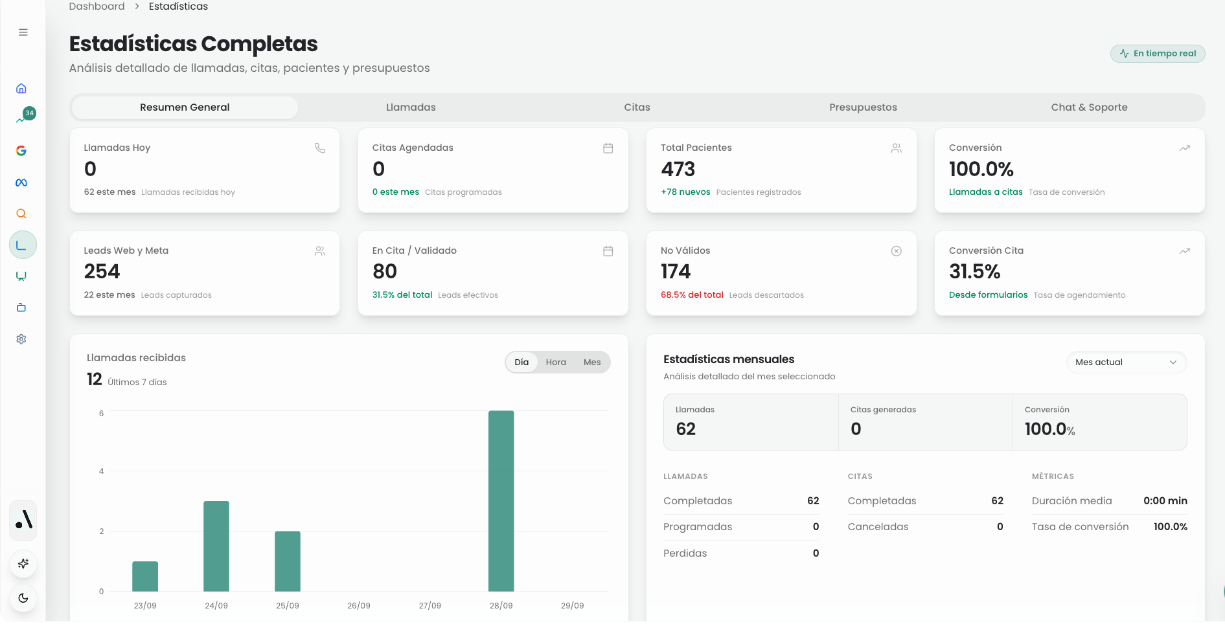Click the Duración media metric row
The image size is (1225, 624).
(x=1109, y=501)
